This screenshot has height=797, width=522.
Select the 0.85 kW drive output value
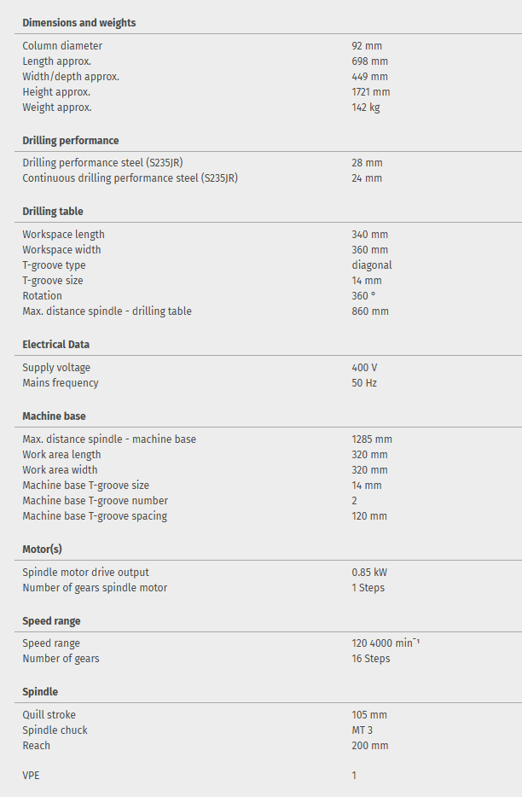[x=368, y=573]
